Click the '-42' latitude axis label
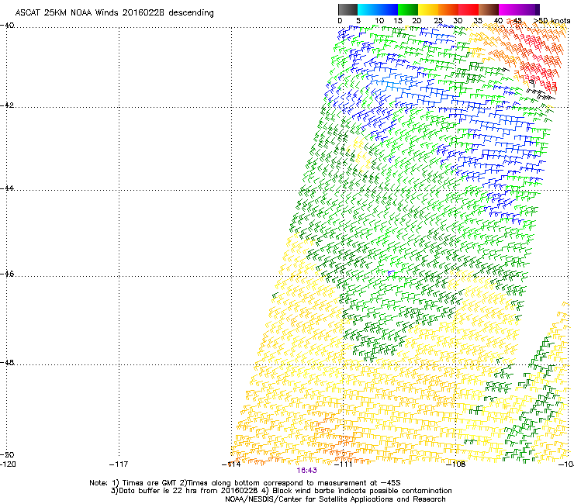The image size is (574, 504). click(7, 105)
